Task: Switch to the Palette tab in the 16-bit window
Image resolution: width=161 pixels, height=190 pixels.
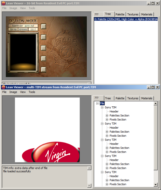Action: [120, 14]
